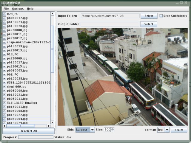This screenshot has width=191, height=143.
Task: Uncheck the pb150023.jpg checkbox
Action: coord(4,22)
